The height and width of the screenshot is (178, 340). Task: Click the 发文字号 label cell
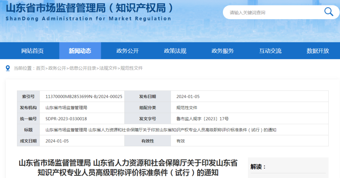pyautogui.click(x=148, y=119)
